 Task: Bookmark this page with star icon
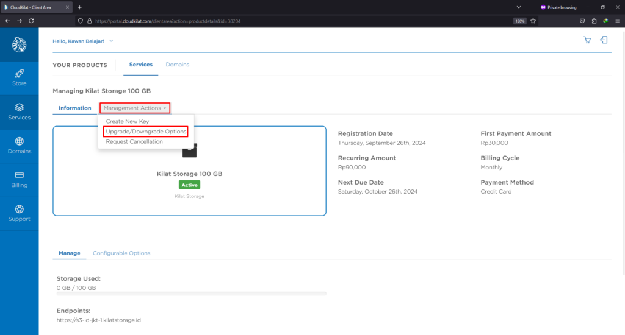[x=533, y=21]
